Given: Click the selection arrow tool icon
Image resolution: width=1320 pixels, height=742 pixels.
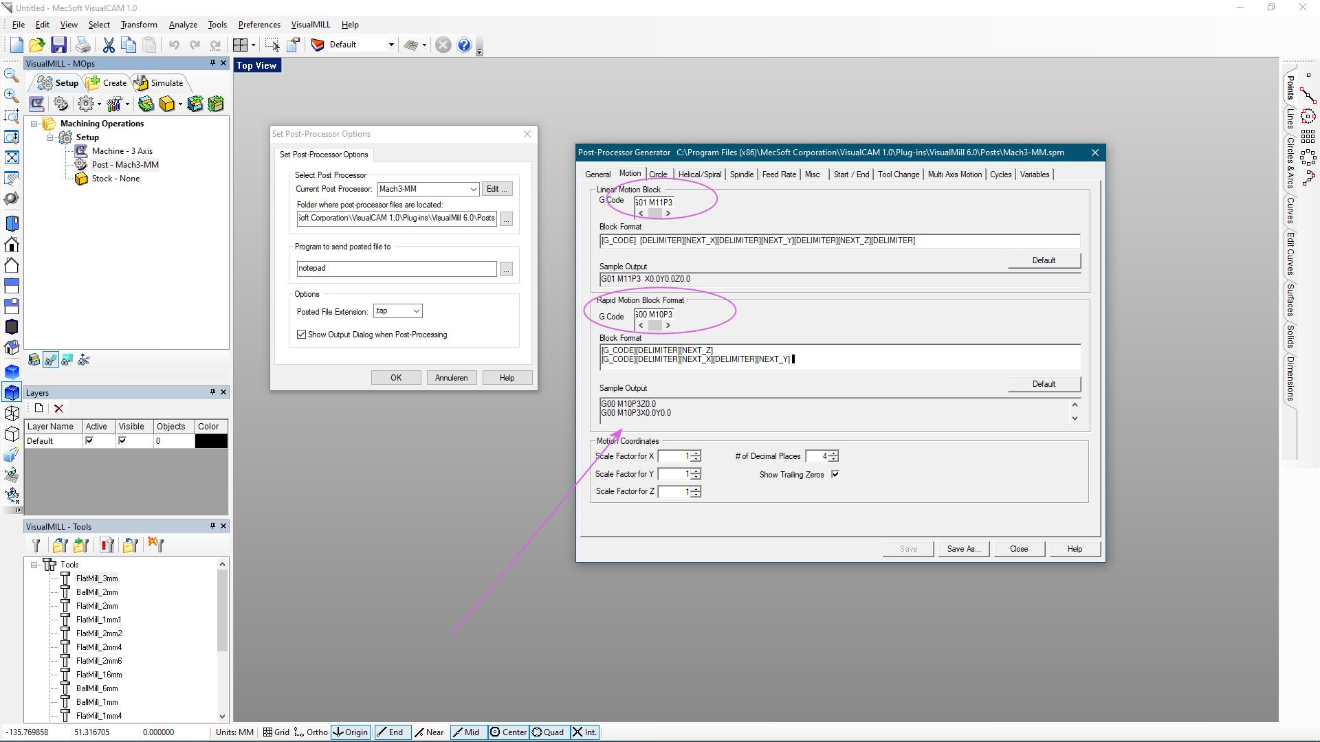Looking at the screenshot, I should [272, 45].
